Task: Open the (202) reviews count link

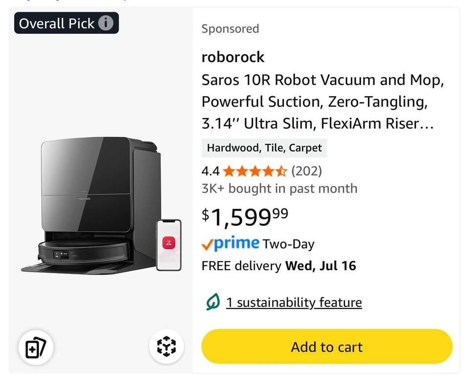Action: point(306,171)
